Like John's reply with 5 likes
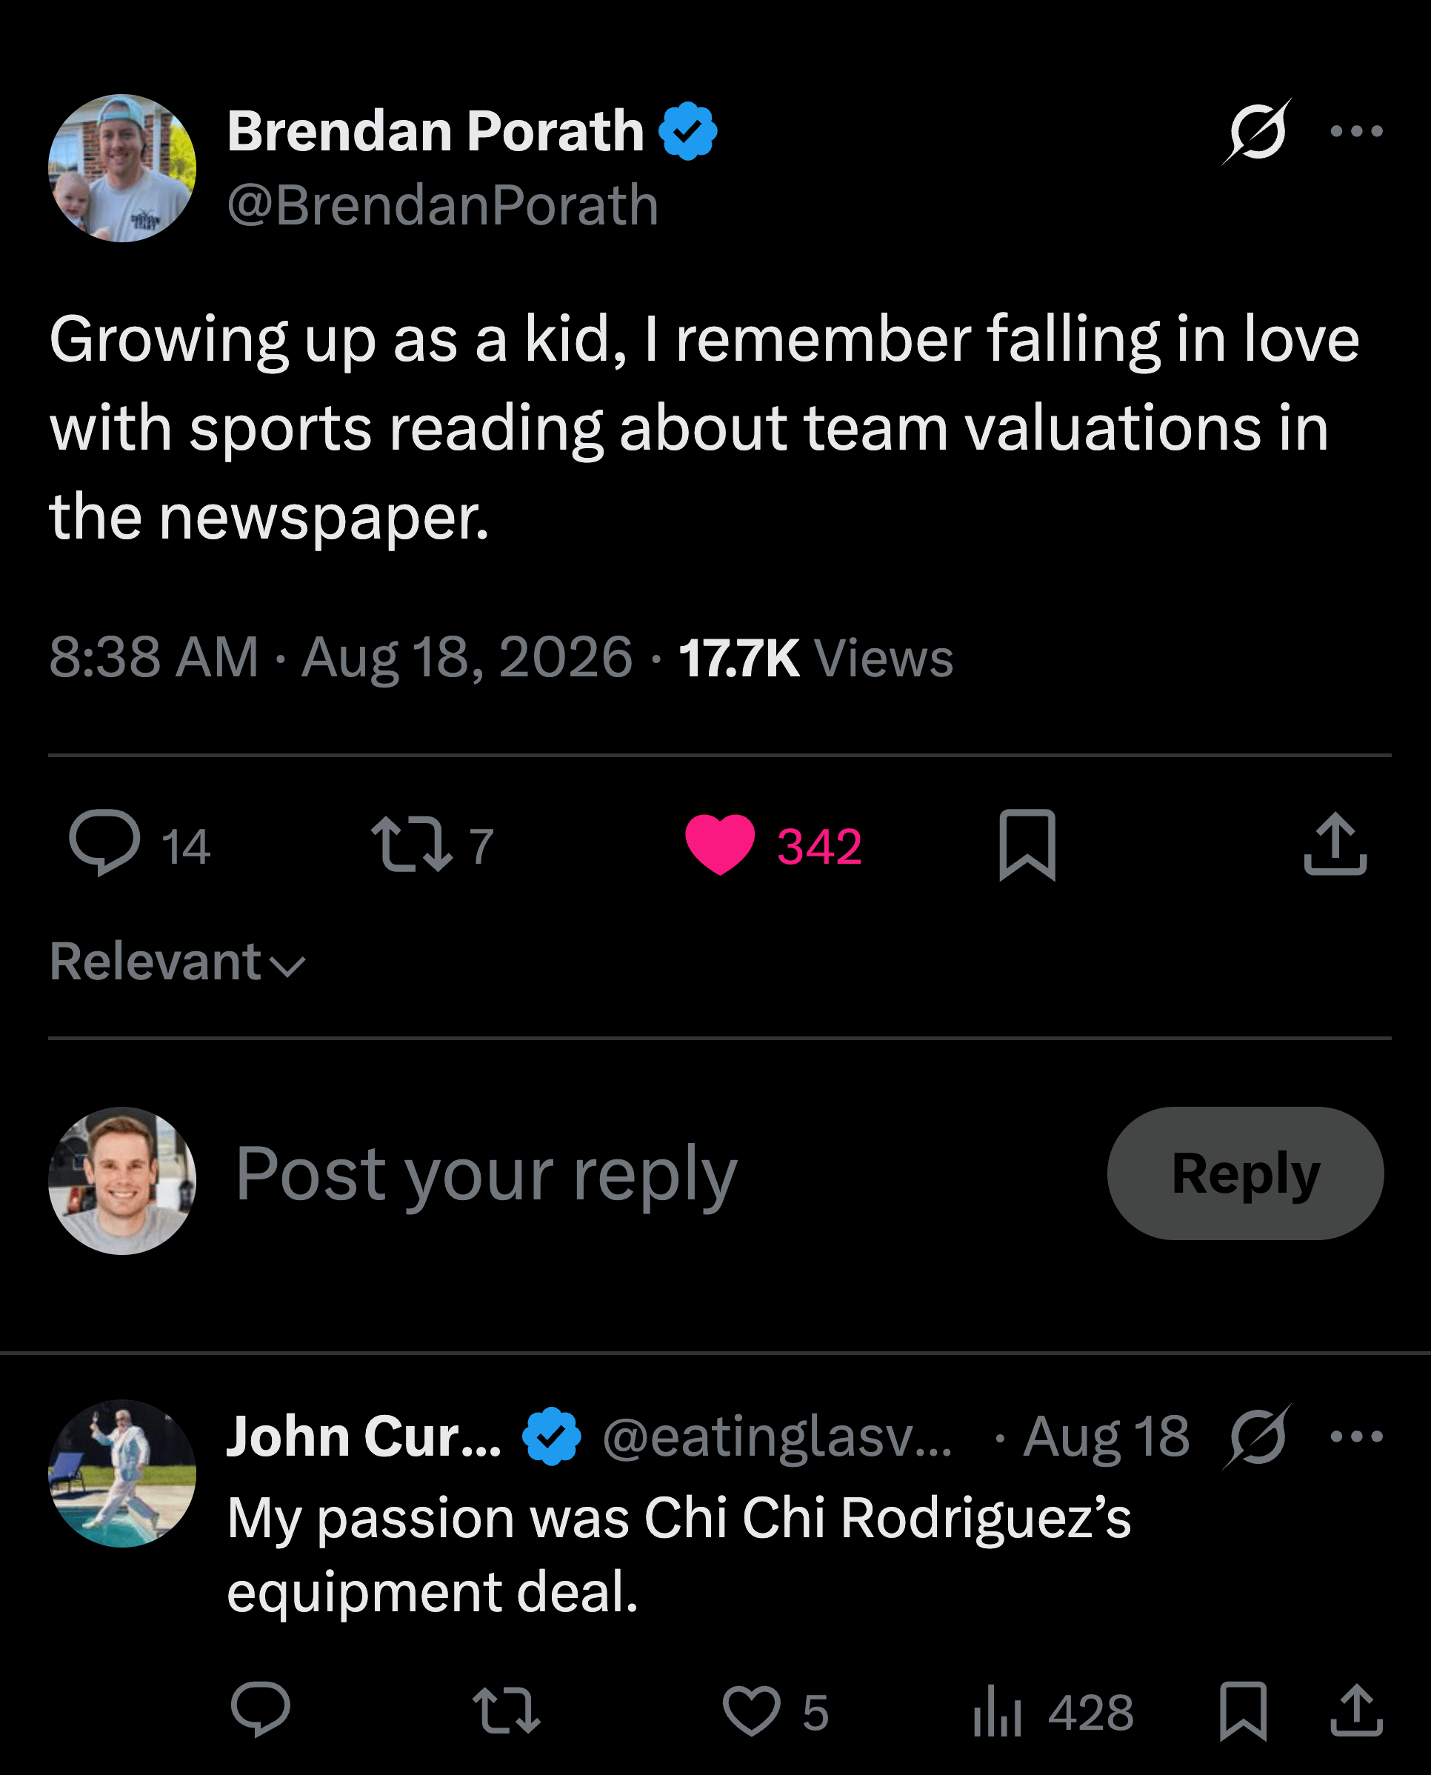Image resolution: width=1431 pixels, height=1775 pixels. 775,1711
